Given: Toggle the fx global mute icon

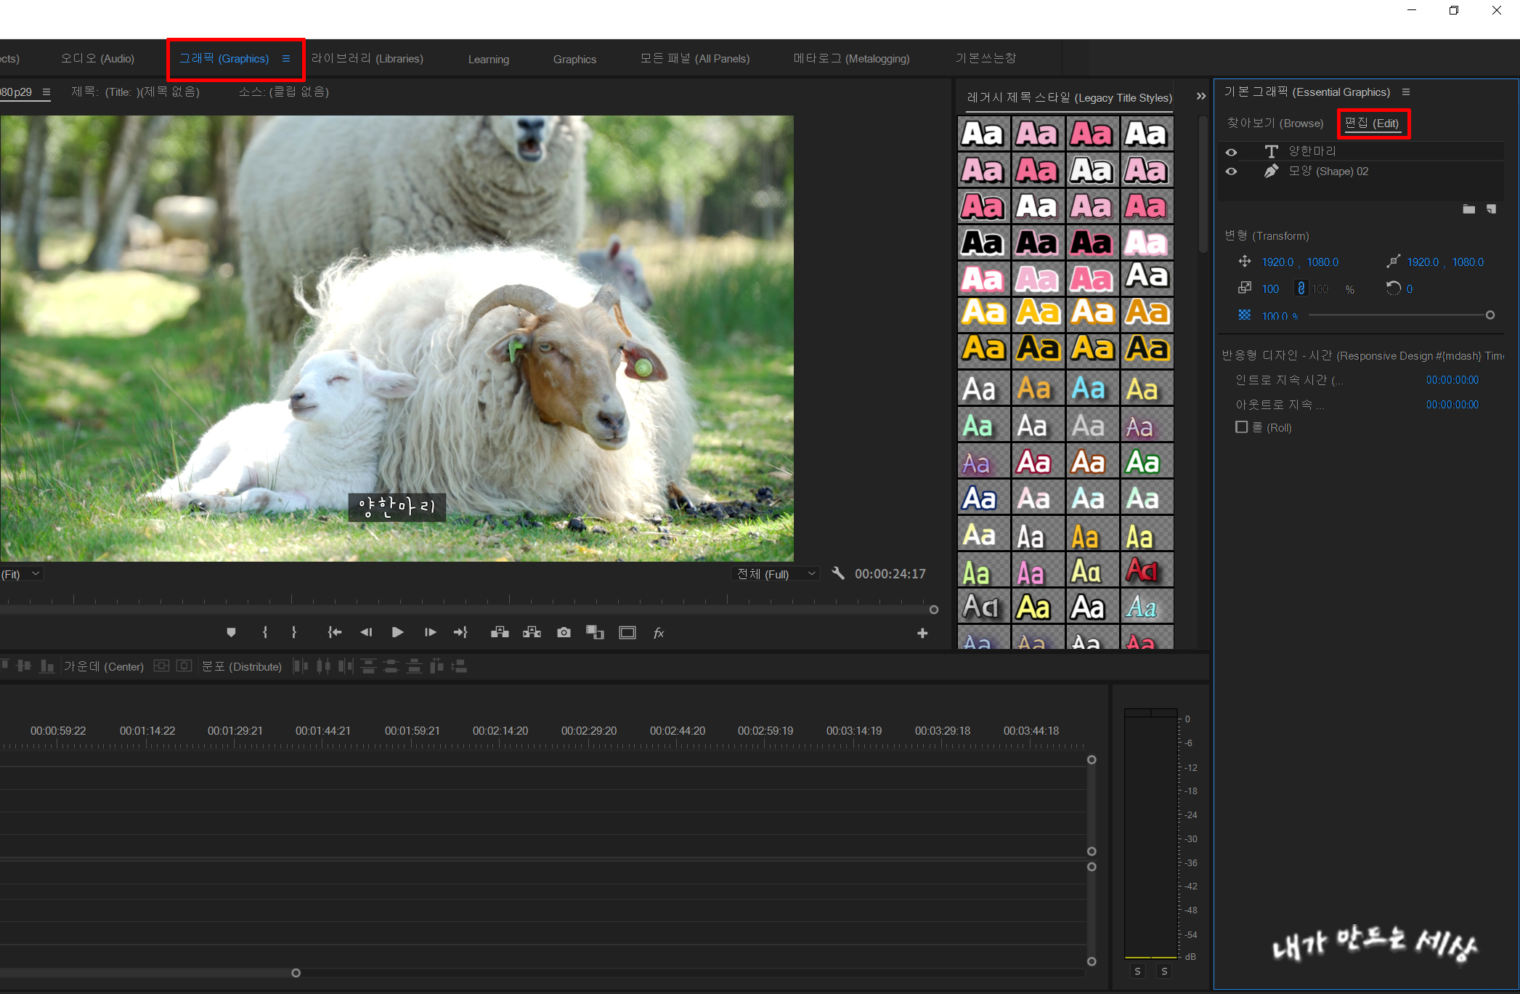Looking at the screenshot, I should [x=659, y=633].
